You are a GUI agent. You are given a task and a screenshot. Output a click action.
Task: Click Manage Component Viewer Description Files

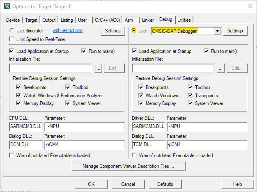(128, 166)
